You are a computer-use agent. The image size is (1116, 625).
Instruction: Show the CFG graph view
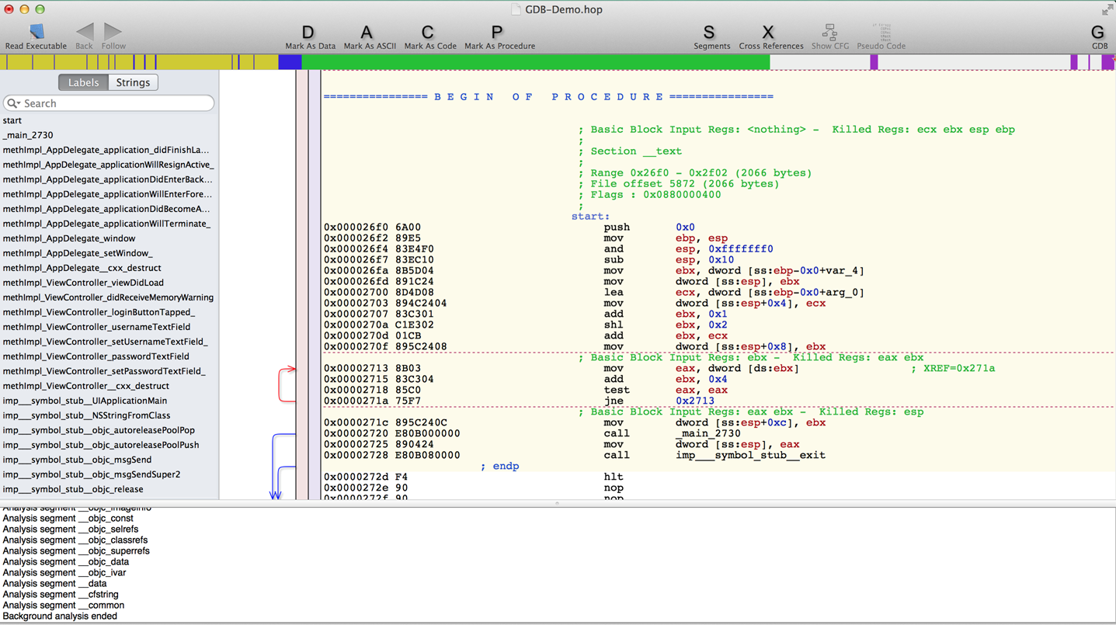829,33
